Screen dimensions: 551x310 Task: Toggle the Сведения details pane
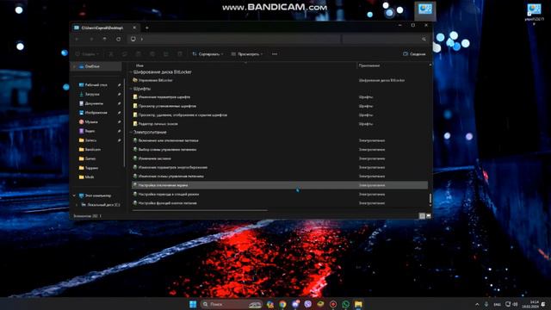pos(414,54)
